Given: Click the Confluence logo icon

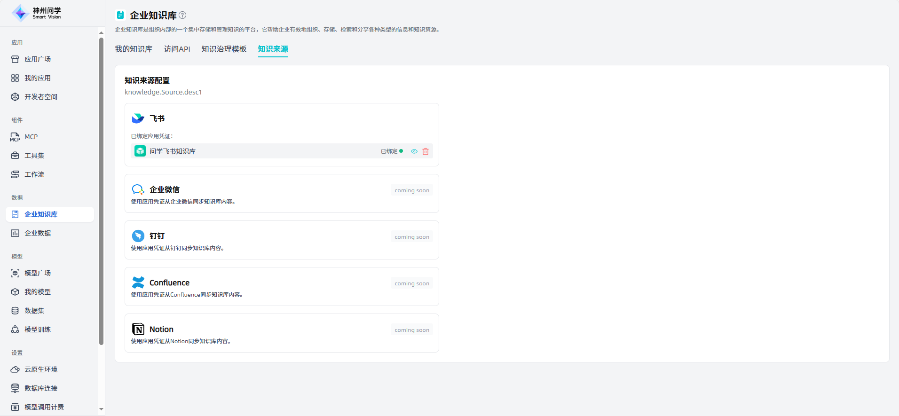Looking at the screenshot, I should (x=138, y=283).
